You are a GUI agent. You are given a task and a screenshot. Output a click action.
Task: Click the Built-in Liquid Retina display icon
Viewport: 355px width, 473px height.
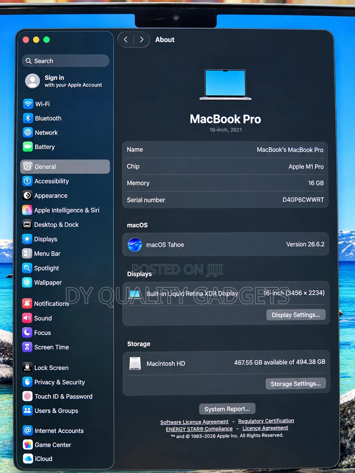coord(135,294)
